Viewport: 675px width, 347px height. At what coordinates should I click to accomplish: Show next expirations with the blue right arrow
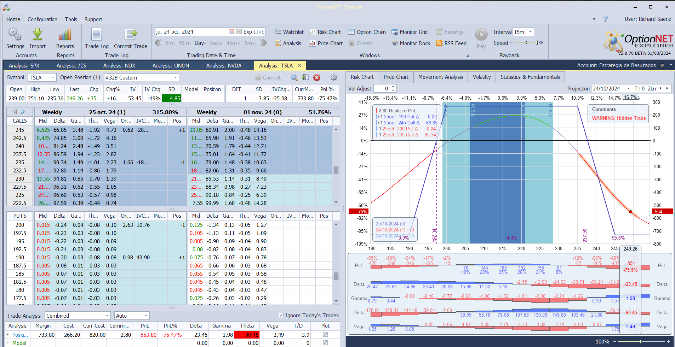click(x=23, y=112)
